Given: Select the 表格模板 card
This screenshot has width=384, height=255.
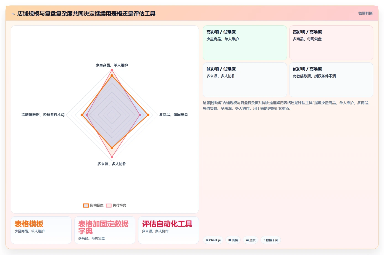Looking at the screenshot, I should 41,230.
